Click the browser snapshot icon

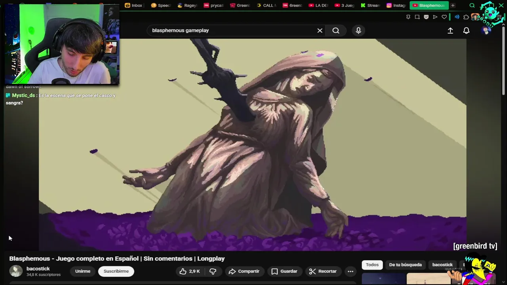tap(417, 17)
